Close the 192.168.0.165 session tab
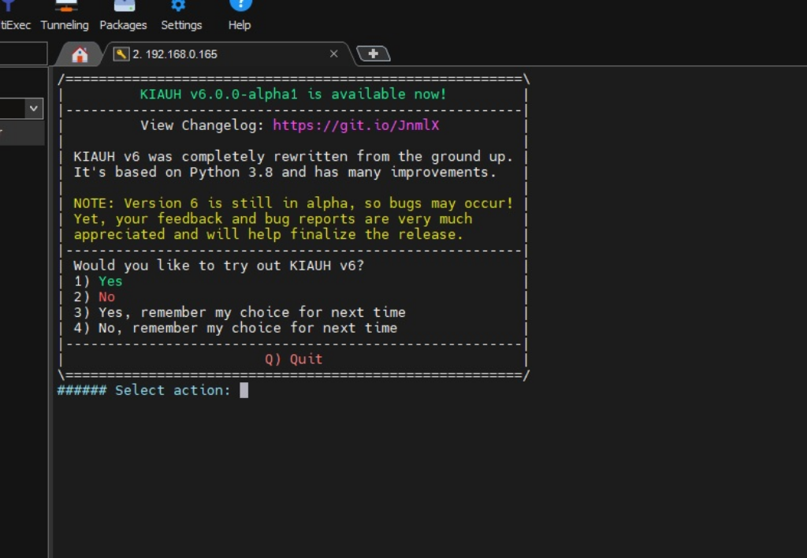The image size is (807, 558). (333, 54)
